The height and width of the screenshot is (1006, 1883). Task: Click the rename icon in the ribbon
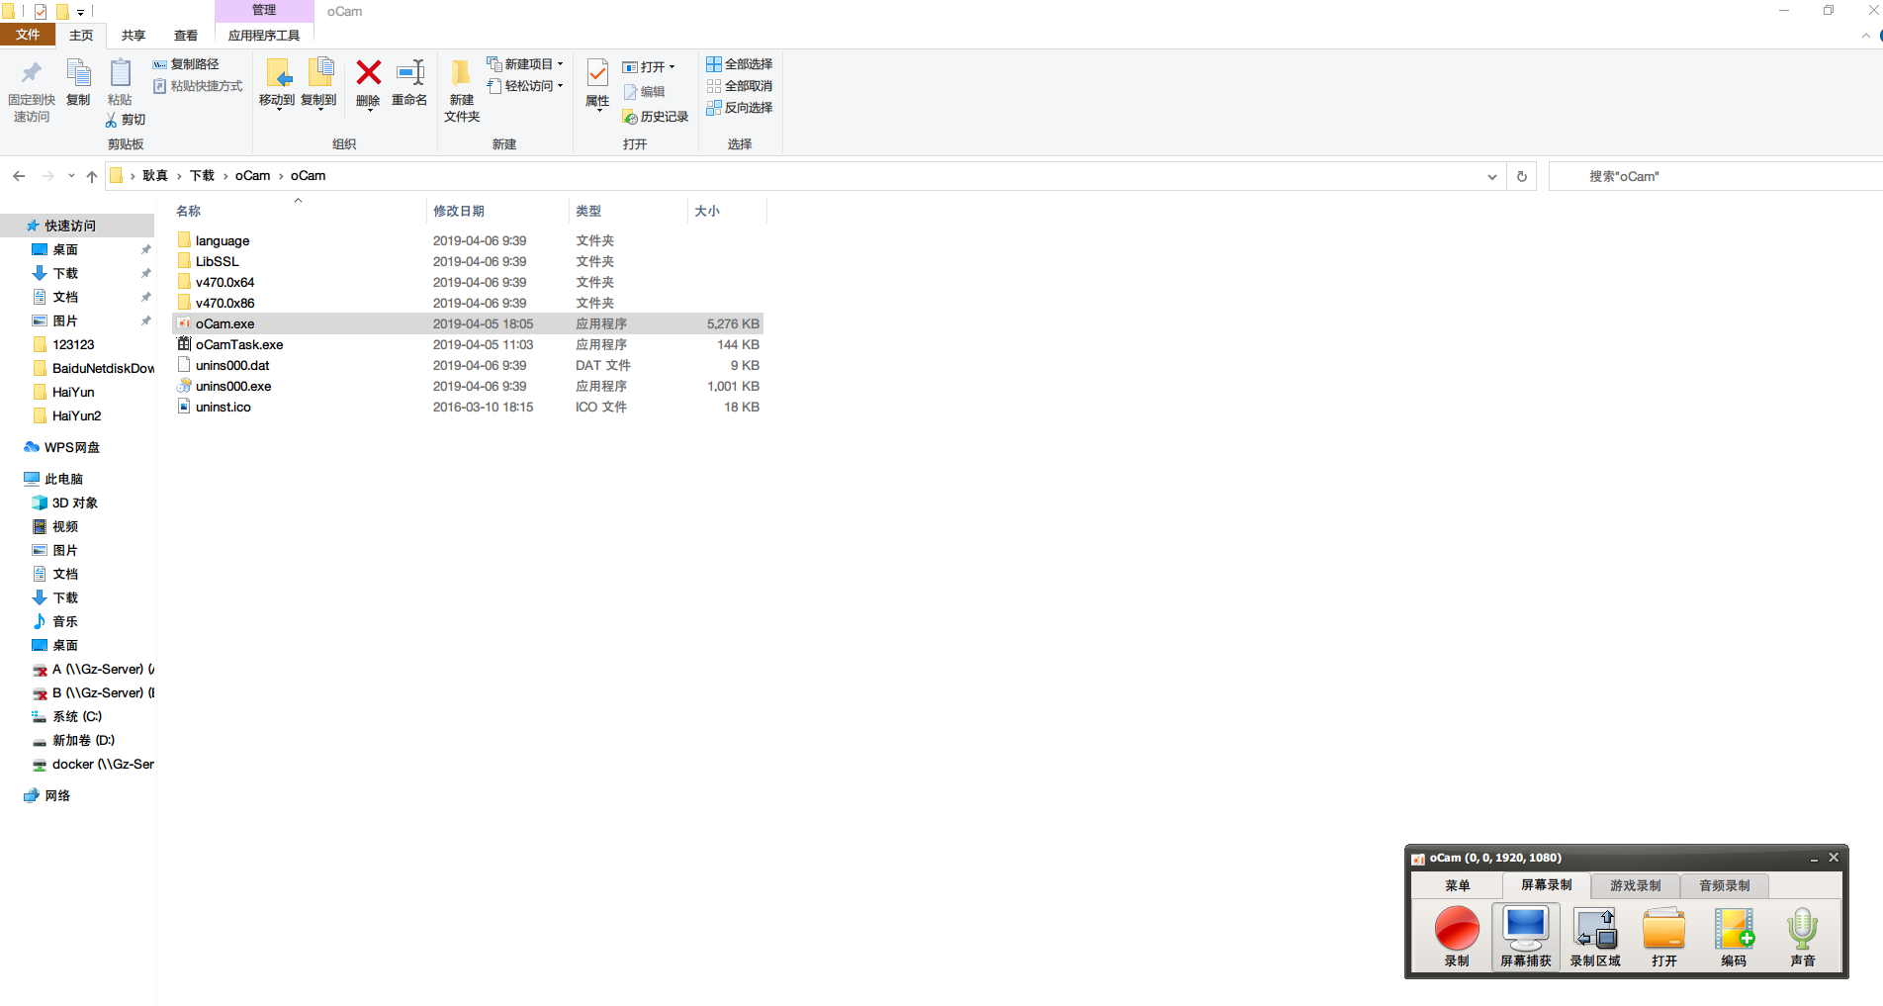click(x=408, y=84)
